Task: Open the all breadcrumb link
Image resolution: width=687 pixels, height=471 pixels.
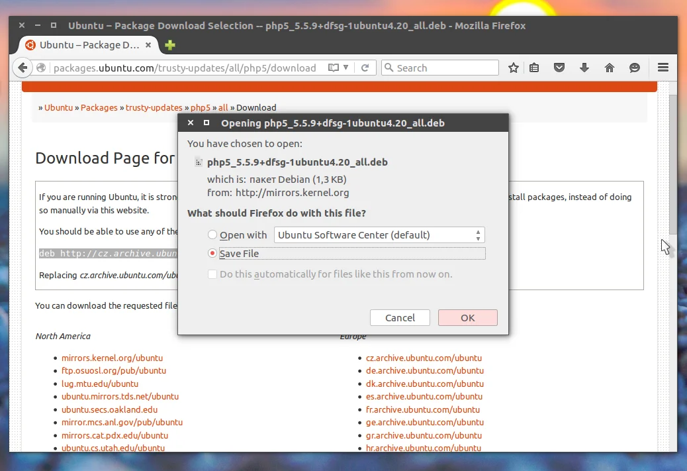Action: (x=223, y=107)
